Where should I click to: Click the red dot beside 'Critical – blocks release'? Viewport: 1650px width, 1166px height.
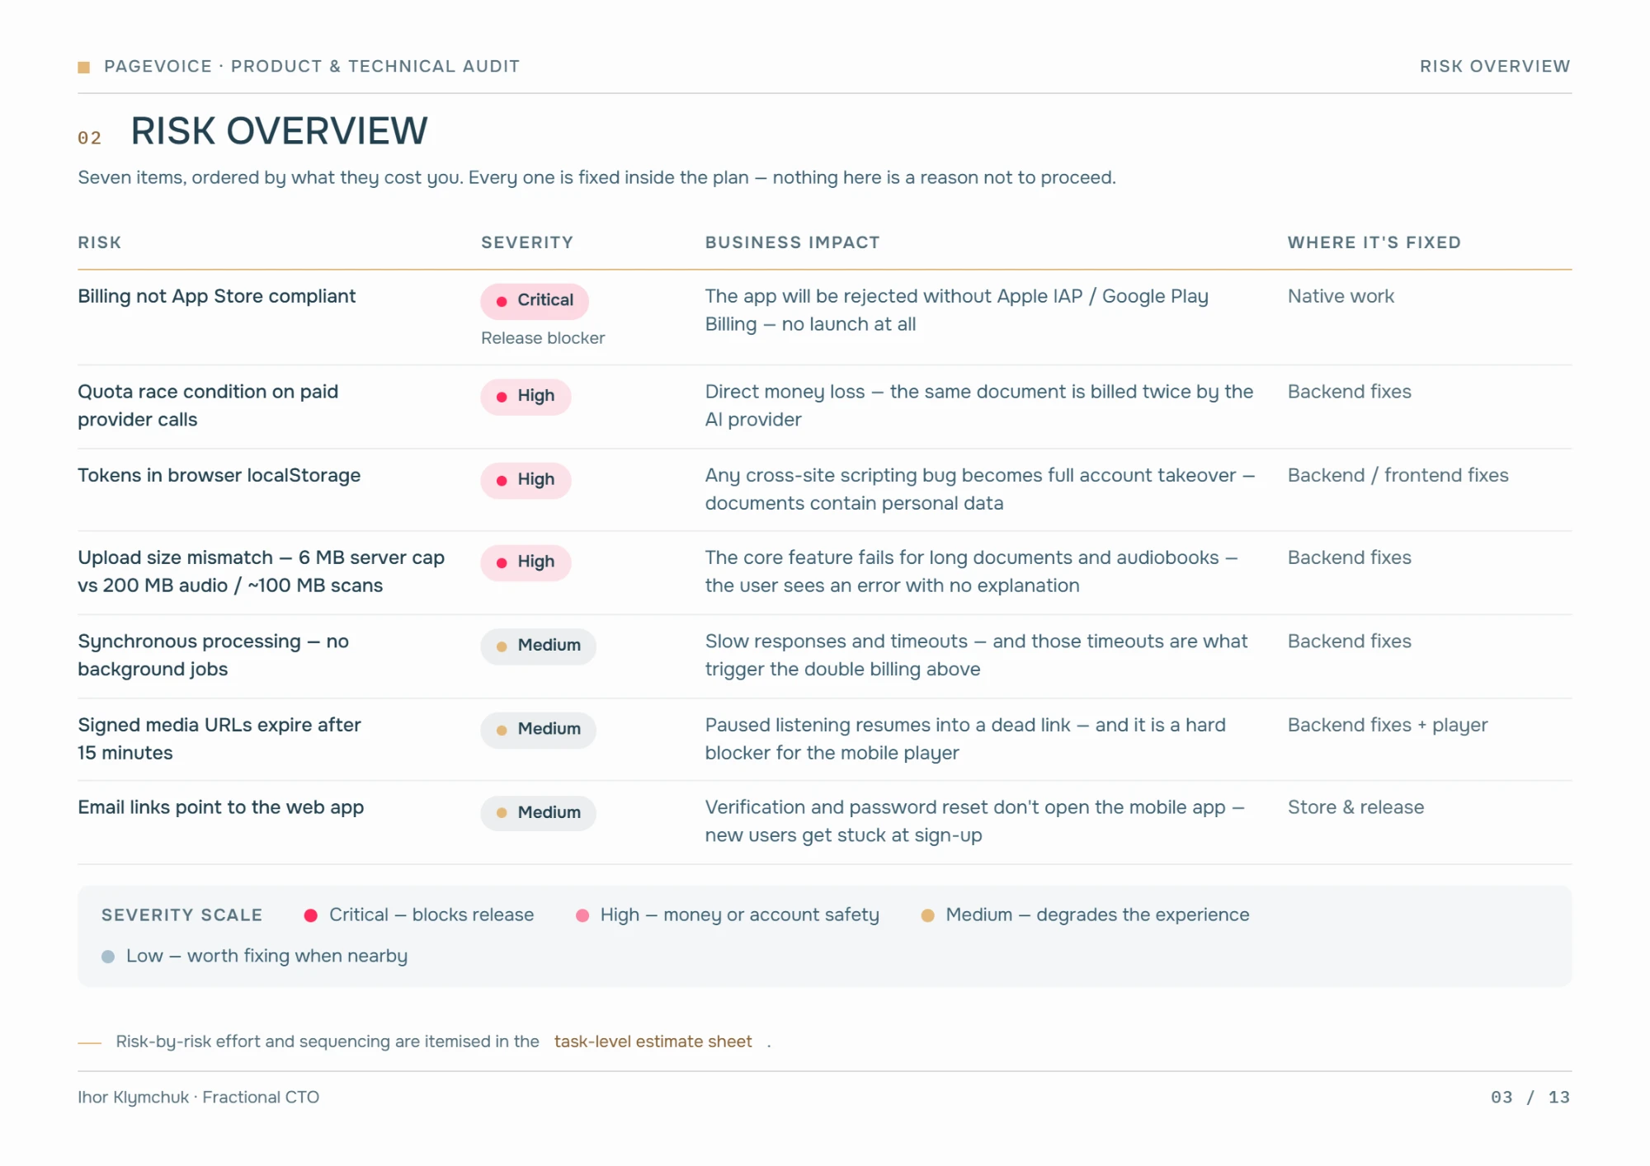[311, 915]
